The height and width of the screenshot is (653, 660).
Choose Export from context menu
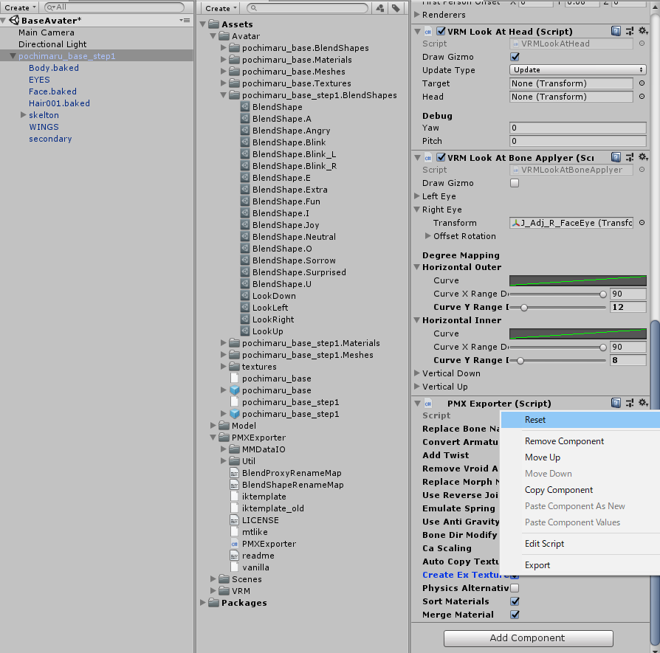pos(580,565)
